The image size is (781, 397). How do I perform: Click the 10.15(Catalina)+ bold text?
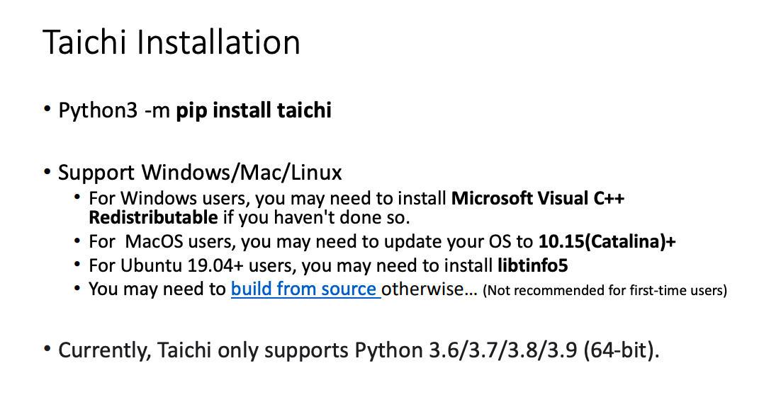coord(607,242)
